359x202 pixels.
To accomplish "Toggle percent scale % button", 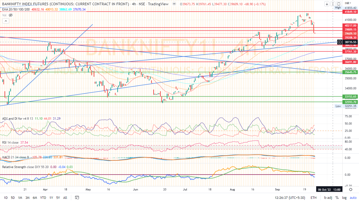I will 337,198.
